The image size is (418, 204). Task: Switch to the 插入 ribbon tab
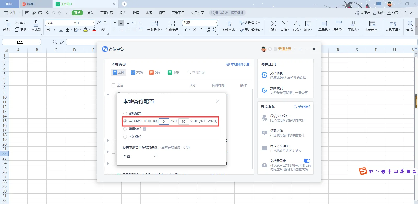tap(90, 13)
